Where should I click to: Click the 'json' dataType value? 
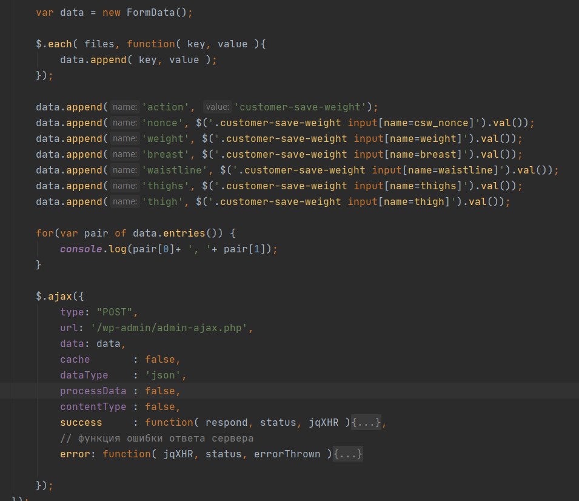[x=162, y=375]
